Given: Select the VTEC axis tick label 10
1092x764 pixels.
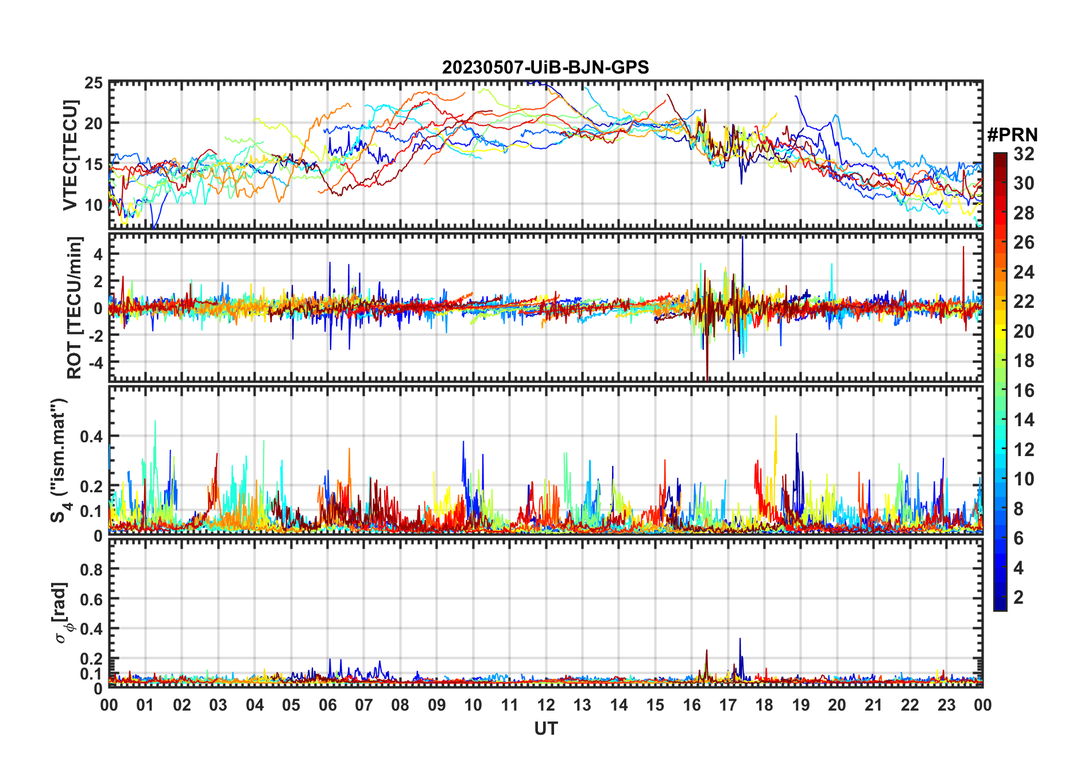Looking at the screenshot, I should (x=94, y=204).
